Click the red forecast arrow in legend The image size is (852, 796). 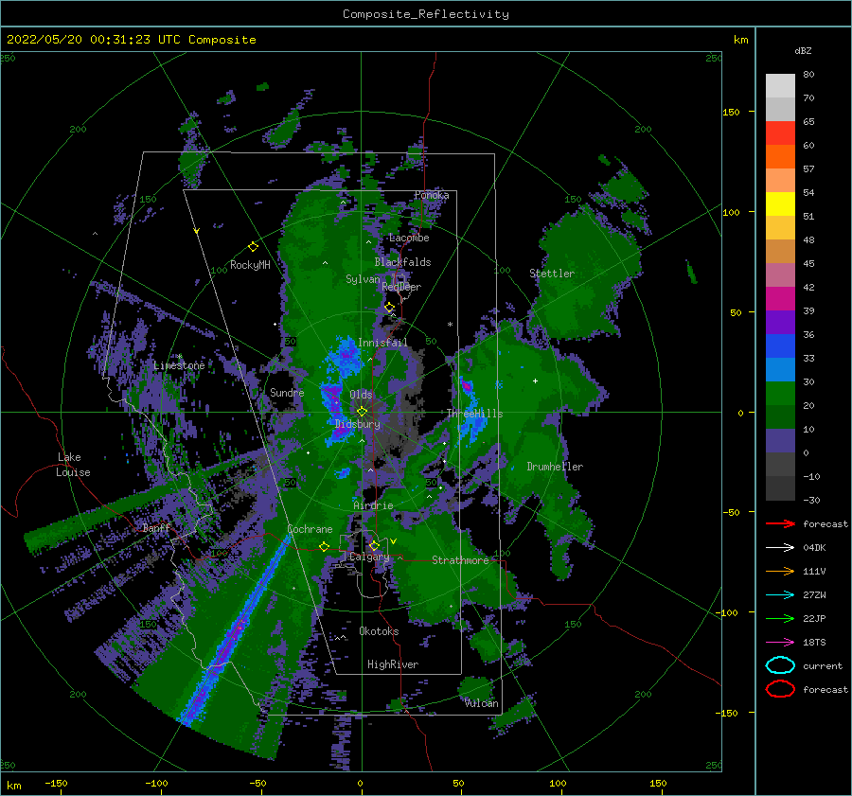pyautogui.click(x=780, y=523)
